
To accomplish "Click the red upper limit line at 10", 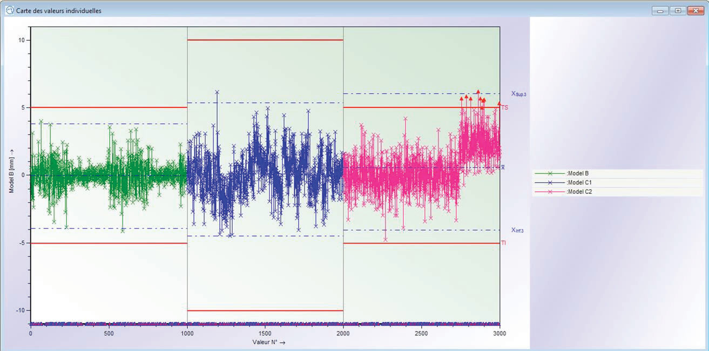I will [x=265, y=40].
